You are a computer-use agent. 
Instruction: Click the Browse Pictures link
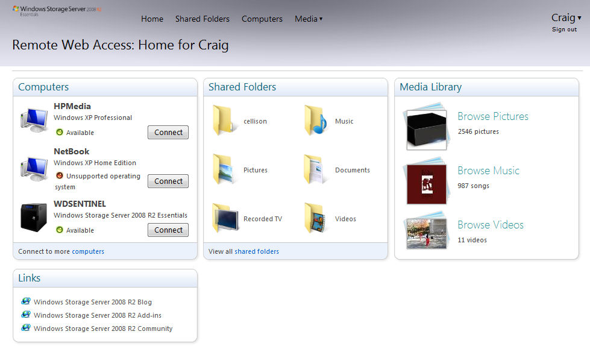click(x=493, y=116)
